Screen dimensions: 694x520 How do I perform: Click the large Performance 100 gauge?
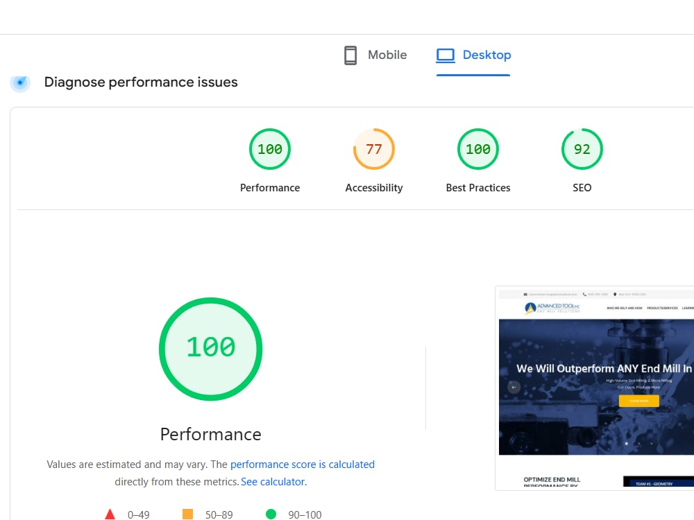point(211,349)
